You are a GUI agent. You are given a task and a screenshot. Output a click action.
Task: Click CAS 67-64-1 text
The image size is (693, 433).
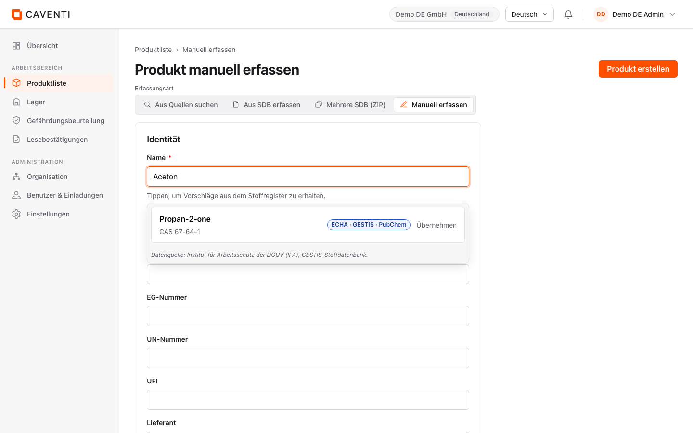point(180,232)
